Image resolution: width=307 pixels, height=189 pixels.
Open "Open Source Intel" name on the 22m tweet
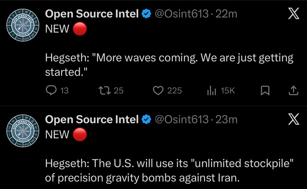tap(92, 14)
